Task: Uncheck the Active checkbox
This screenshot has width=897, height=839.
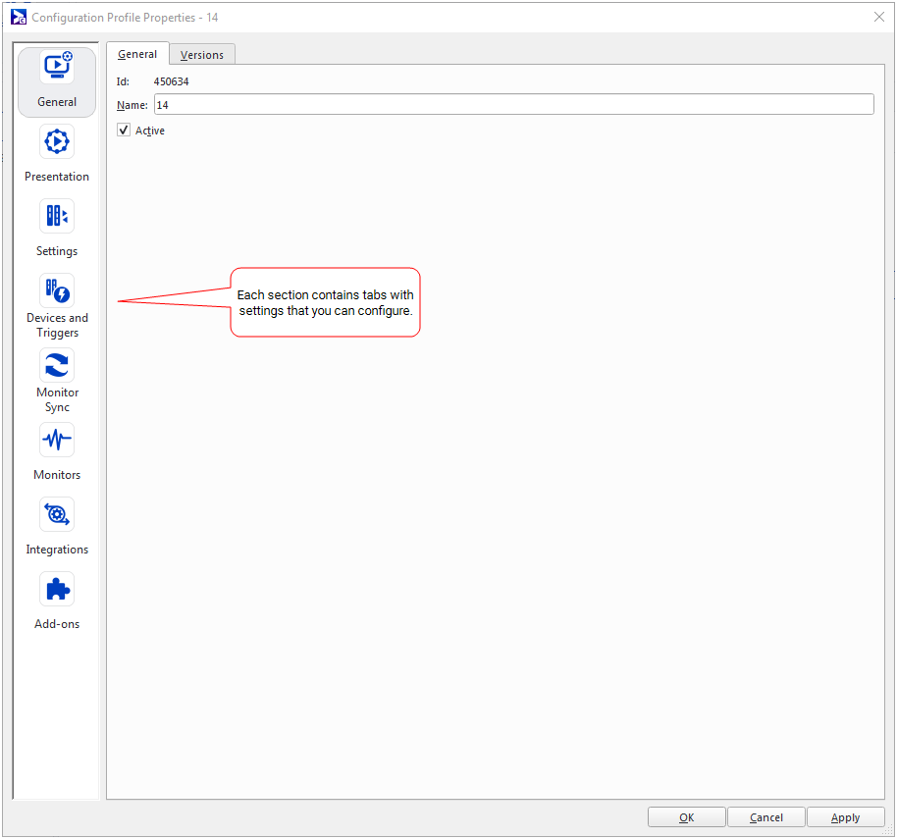Action: pos(124,131)
